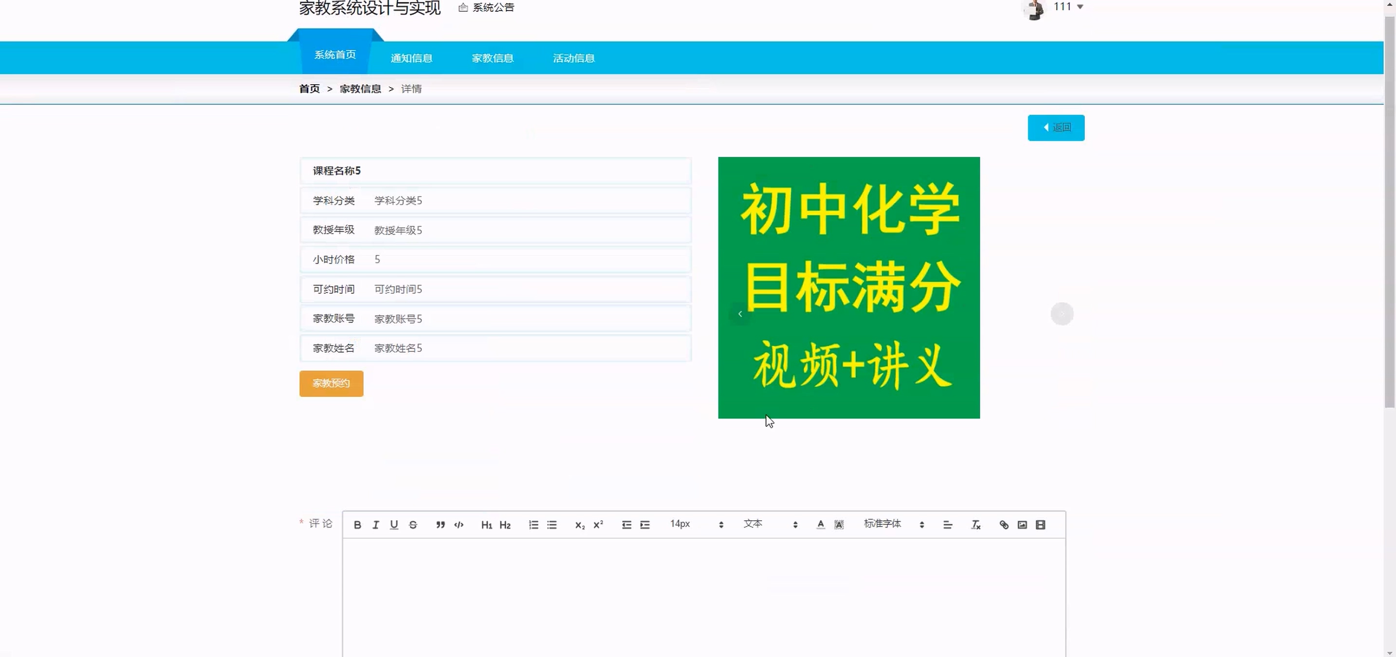Click the strikethrough icon
The height and width of the screenshot is (657, 1396).
(413, 524)
